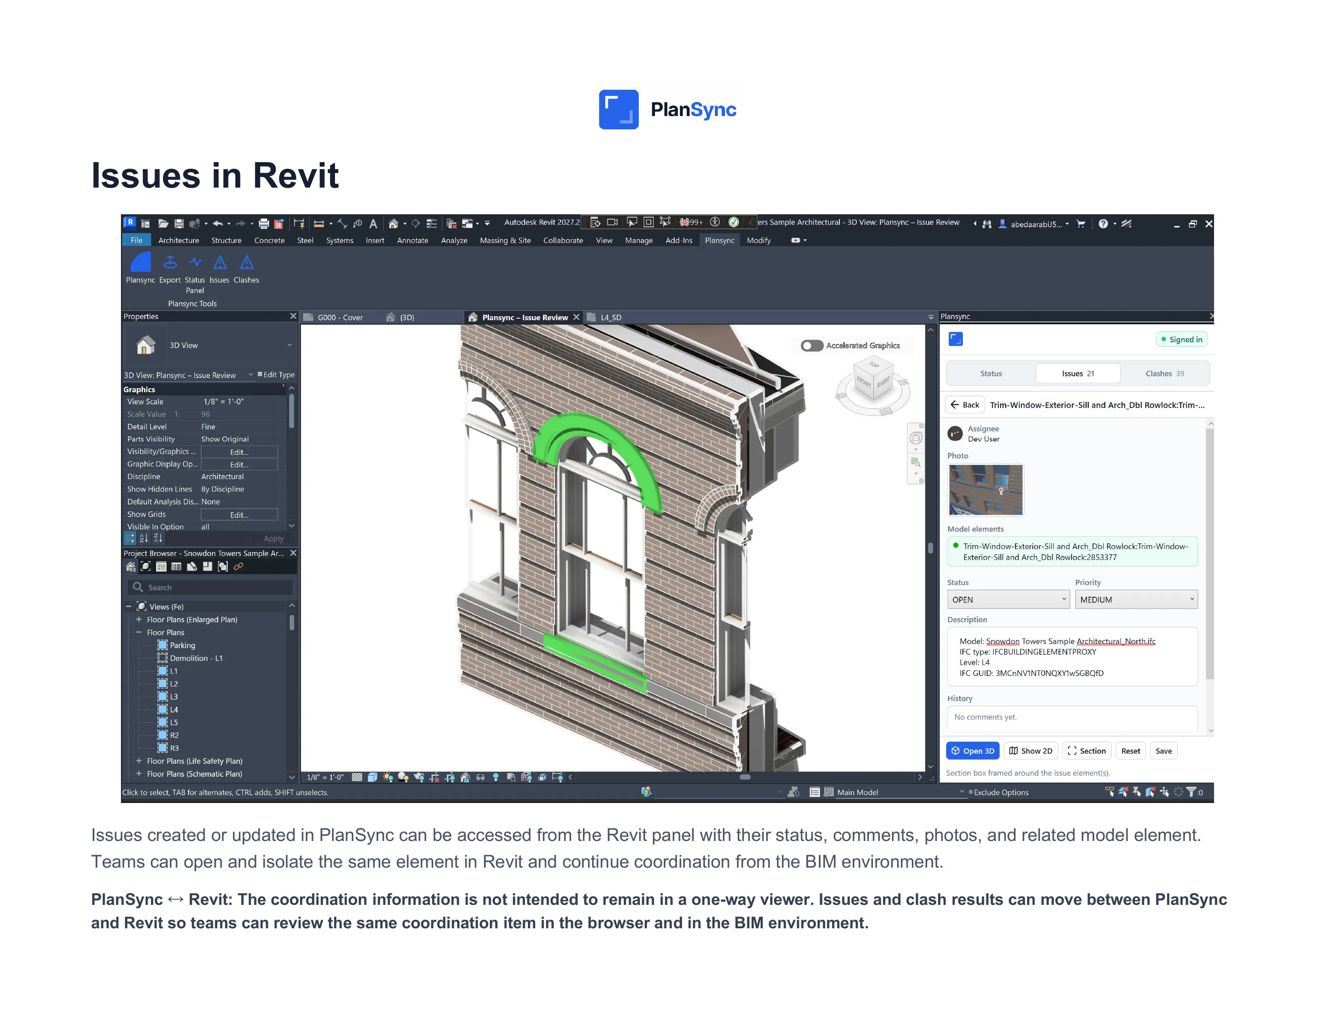Click the Default 3D View house icon
1335x1031 pixels.
click(394, 224)
